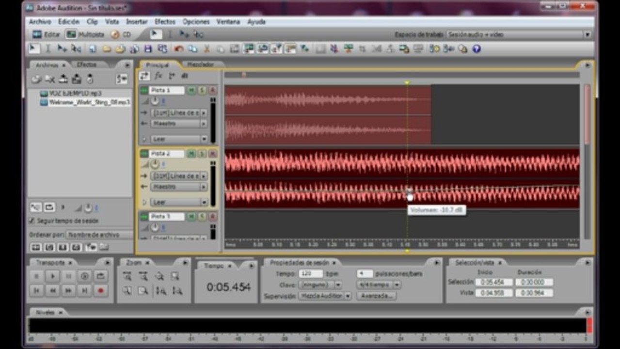Viewport: 620px width, 349px height.
Task: Switch to CD view
Action: [121, 34]
